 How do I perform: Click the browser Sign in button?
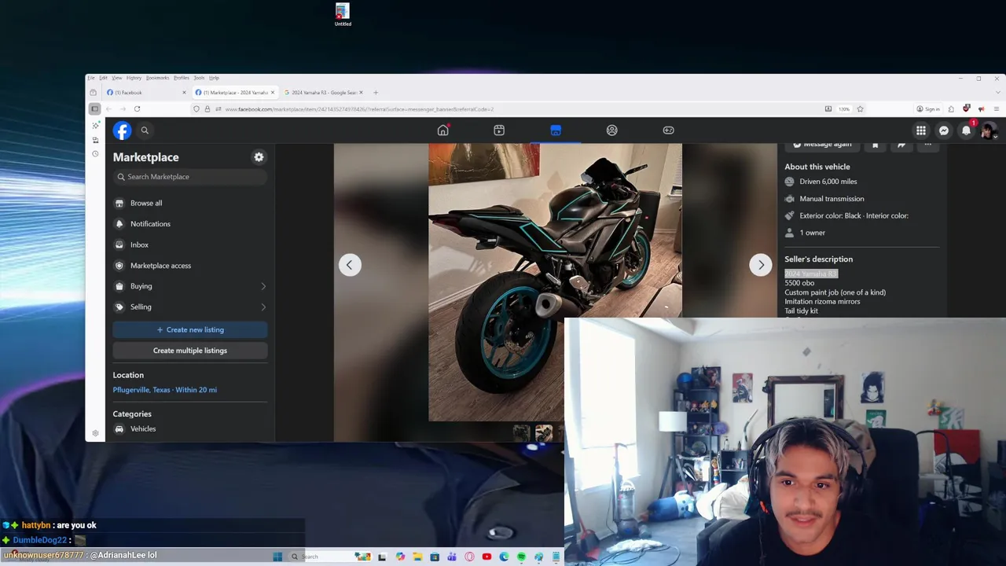click(928, 109)
